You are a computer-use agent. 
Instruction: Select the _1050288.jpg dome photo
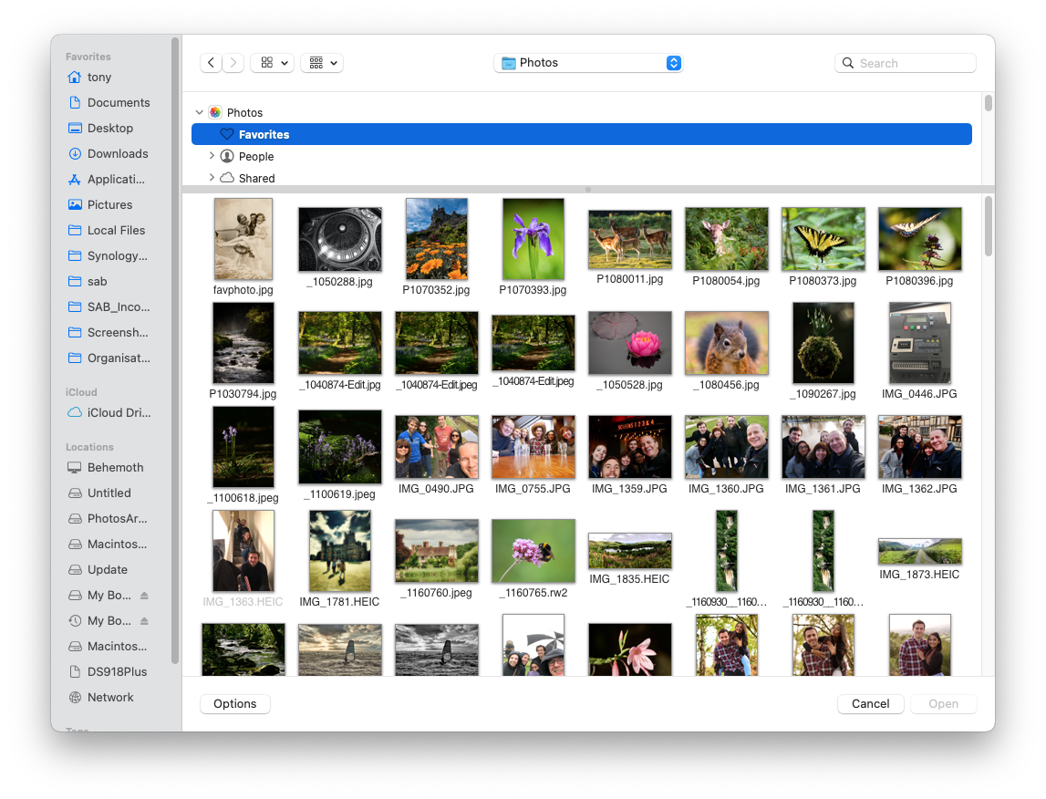[340, 240]
